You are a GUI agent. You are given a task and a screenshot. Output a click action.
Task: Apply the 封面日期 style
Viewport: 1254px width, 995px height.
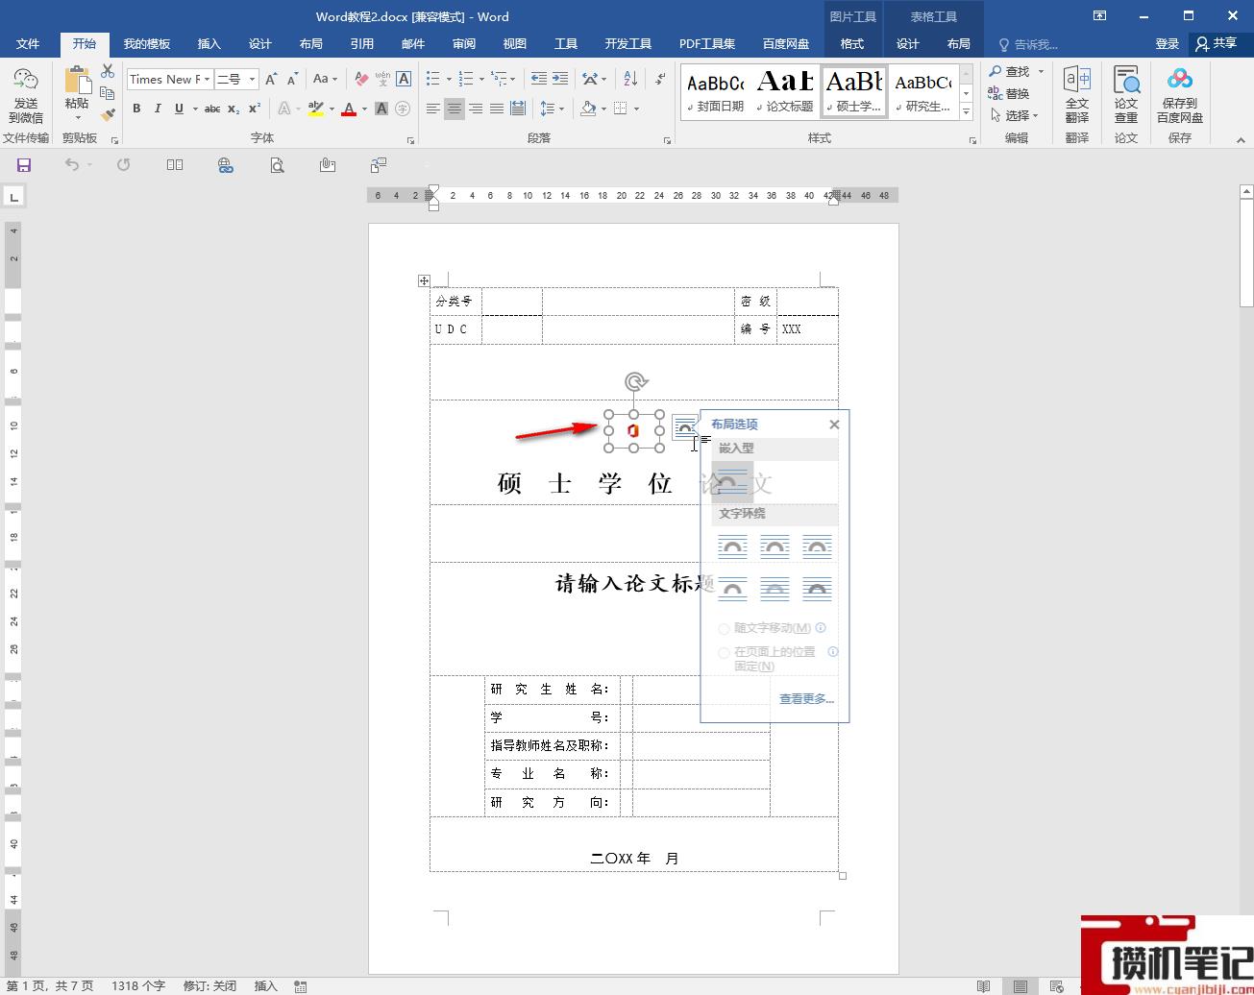click(x=716, y=92)
